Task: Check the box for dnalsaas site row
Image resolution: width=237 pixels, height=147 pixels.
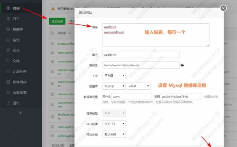Action: click(x=52, y=116)
